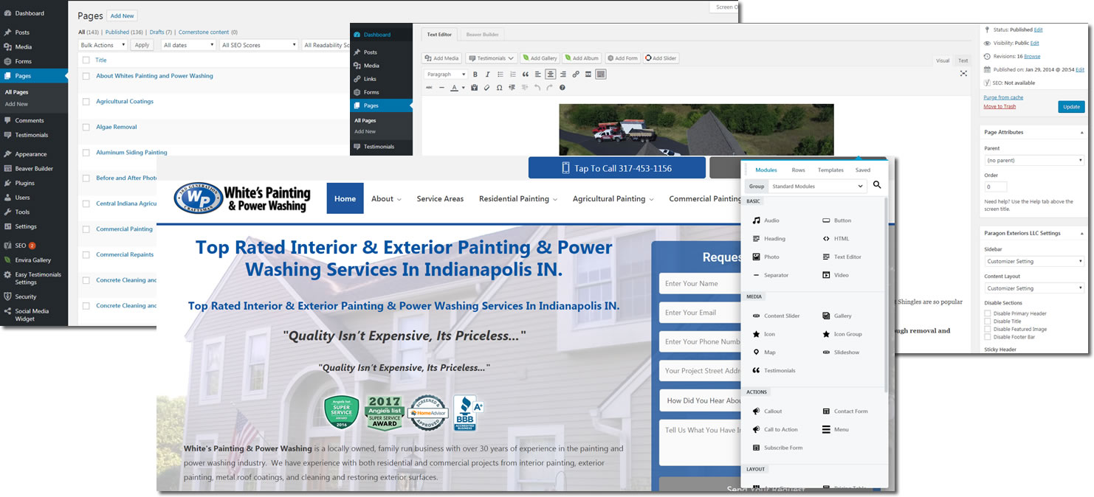Tick checkbox for Commercial Painting page
1094x497 pixels.
coord(86,229)
